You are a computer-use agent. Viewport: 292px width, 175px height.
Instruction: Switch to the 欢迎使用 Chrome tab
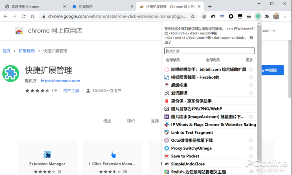point(25,7)
